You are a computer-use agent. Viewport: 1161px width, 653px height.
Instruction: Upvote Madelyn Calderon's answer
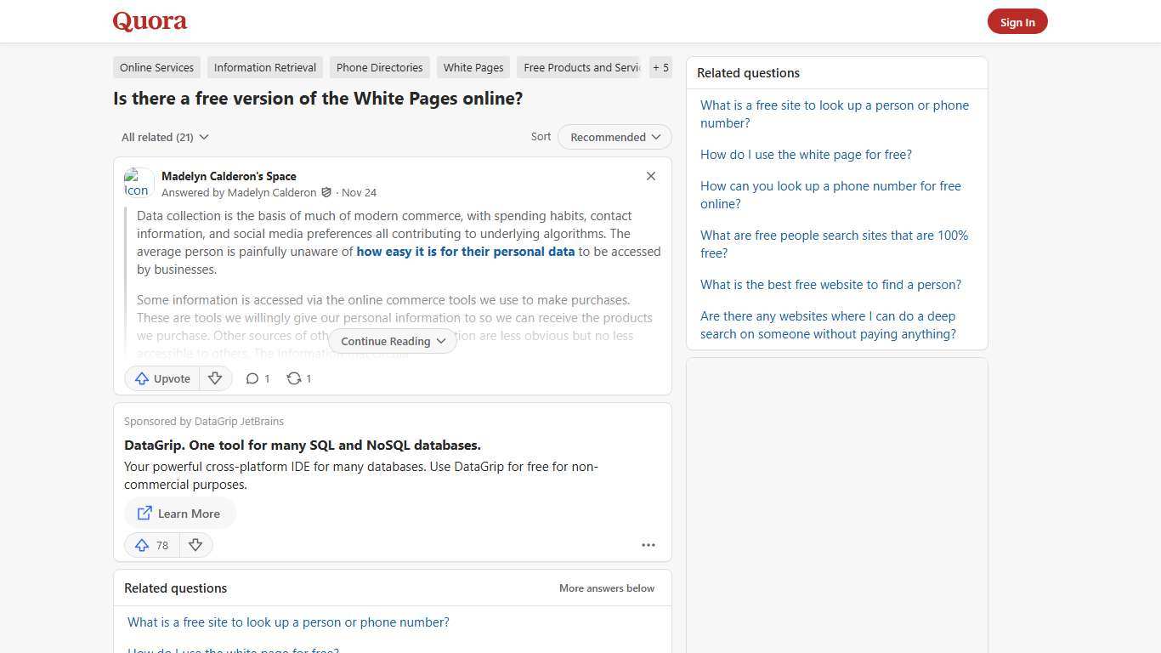click(161, 378)
